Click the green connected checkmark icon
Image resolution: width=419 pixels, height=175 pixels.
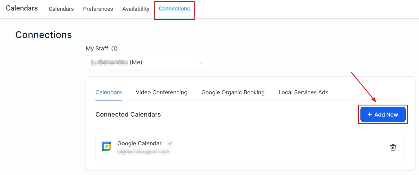(x=170, y=143)
